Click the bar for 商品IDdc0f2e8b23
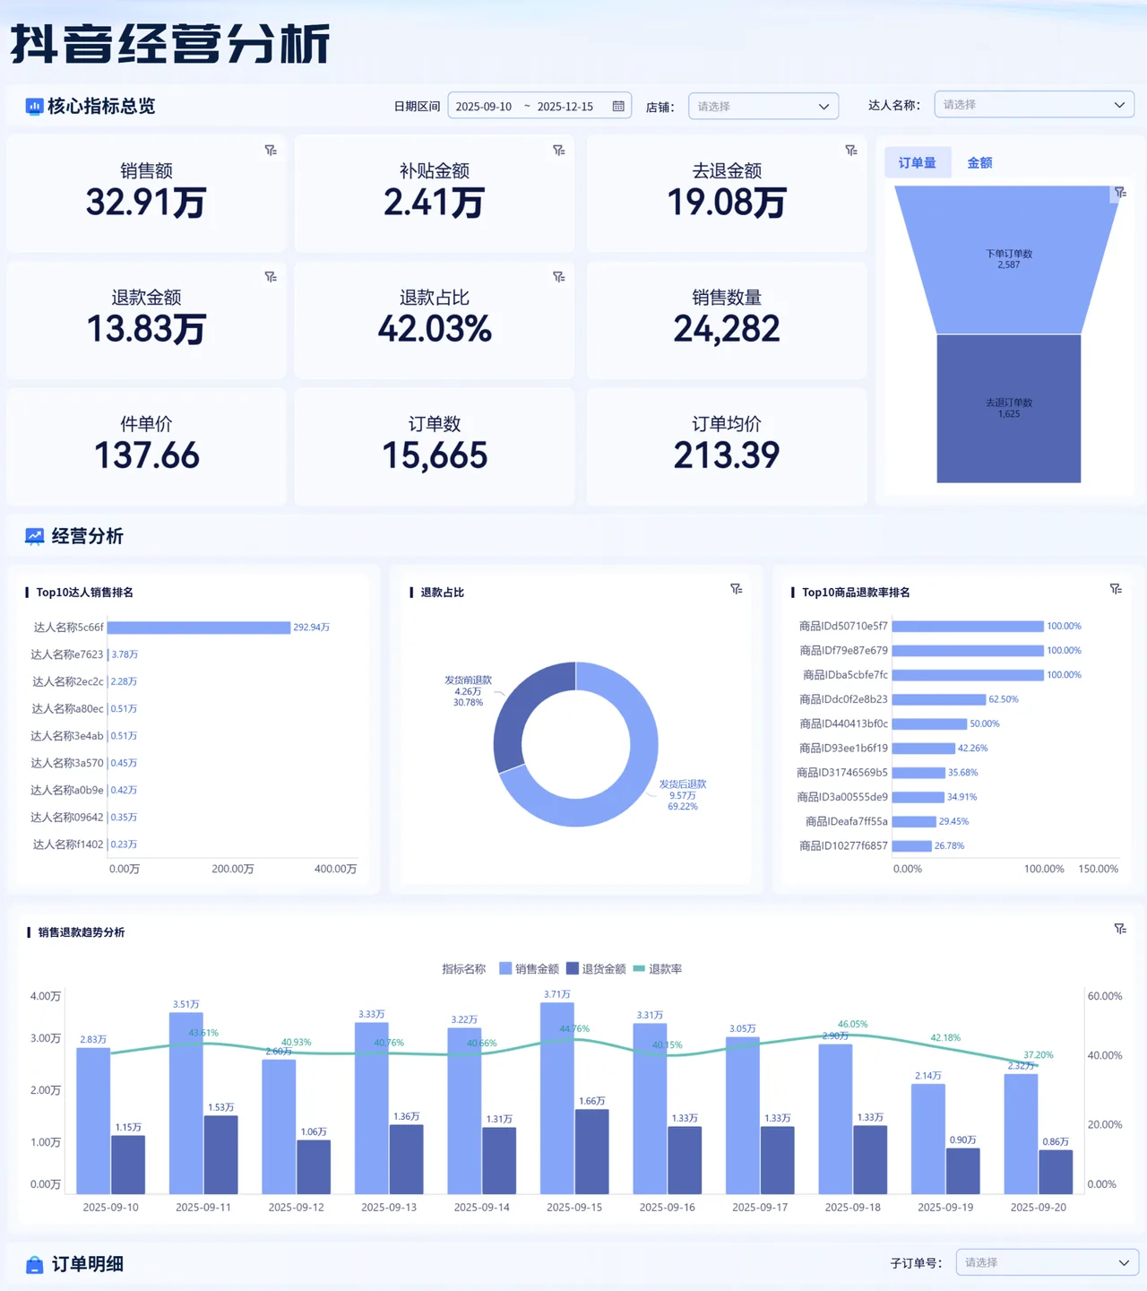 point(939,699)
